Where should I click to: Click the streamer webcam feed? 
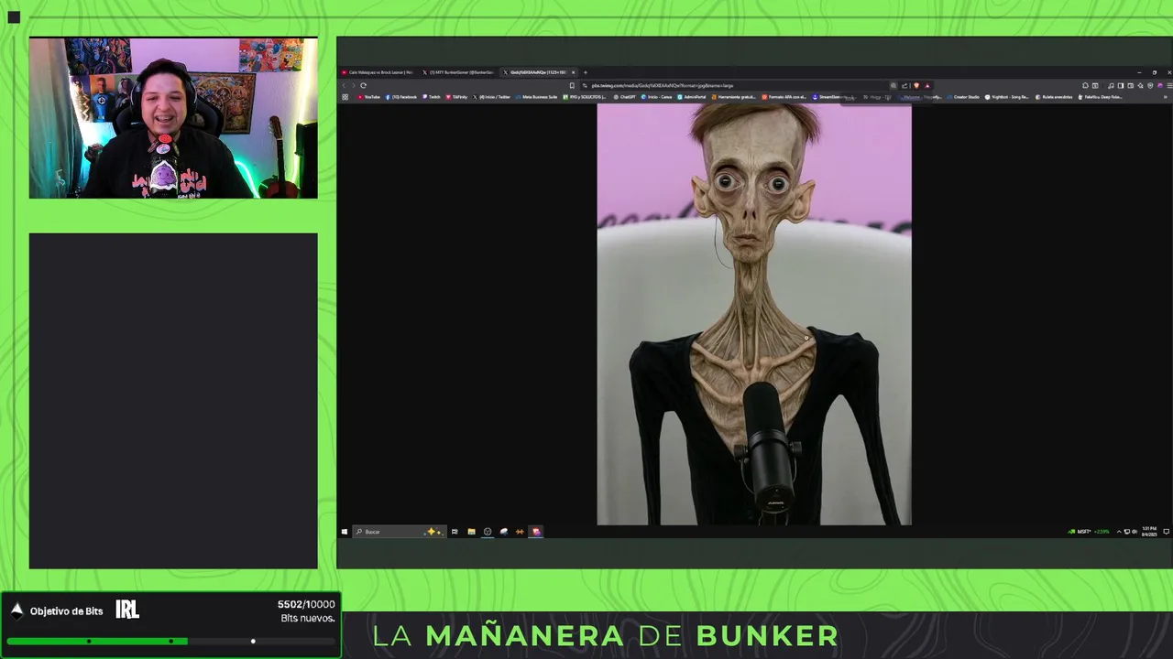tap(173, 118)
